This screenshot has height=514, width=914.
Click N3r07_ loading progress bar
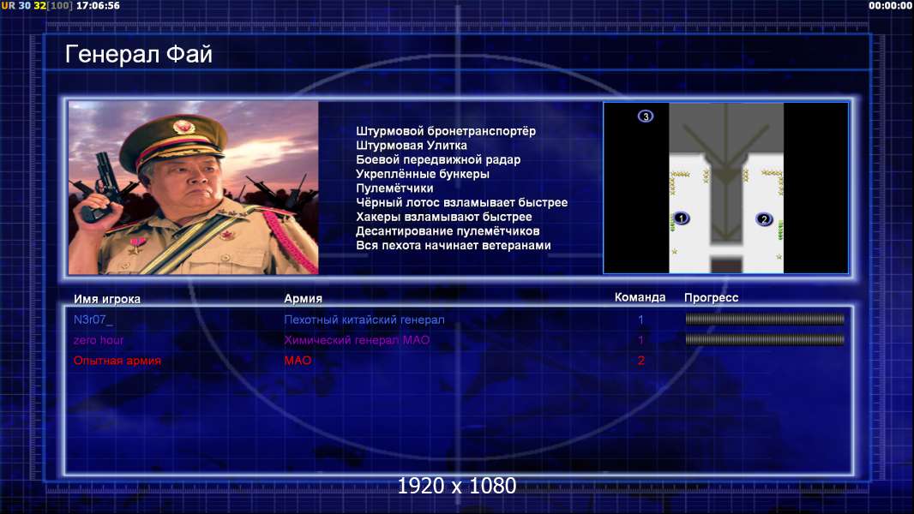[765, 319]
